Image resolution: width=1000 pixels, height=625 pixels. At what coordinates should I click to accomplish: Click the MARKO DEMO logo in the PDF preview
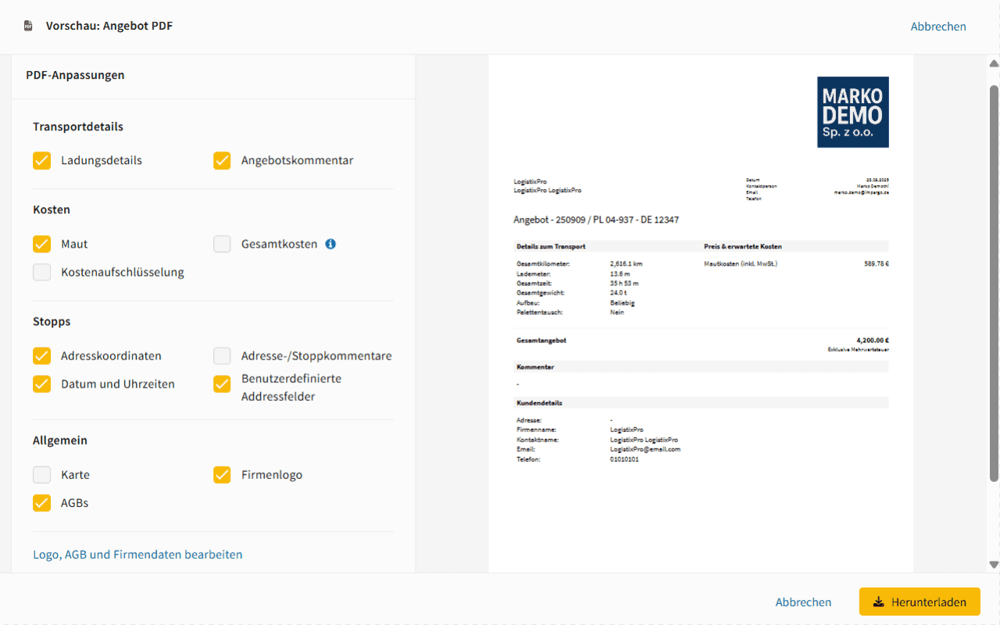[x=852, y=112]
